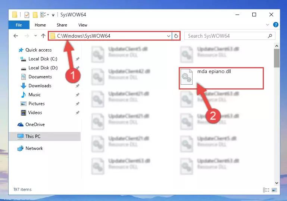Switch to the Share ribbon tab
287x201 pixels.
[62, 25]
